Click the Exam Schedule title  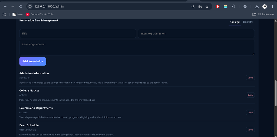click(x=29, y=125)
